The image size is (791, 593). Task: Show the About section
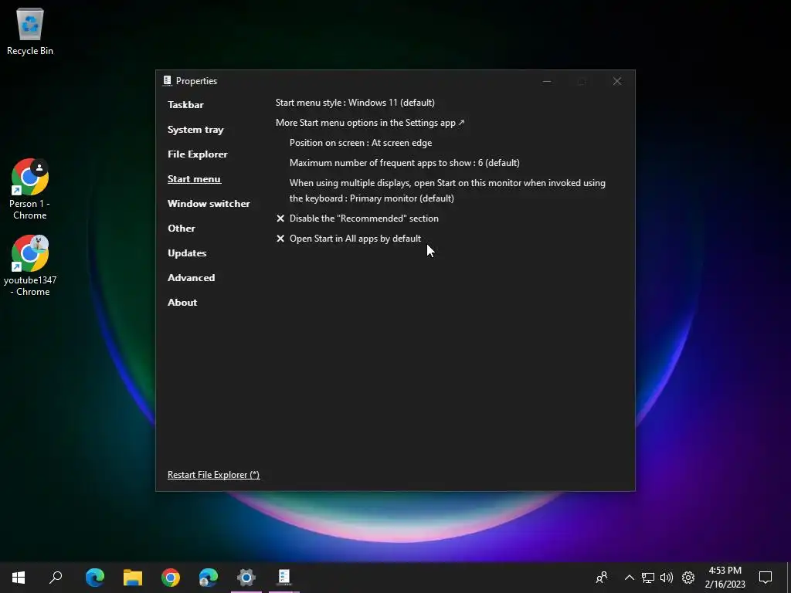pos(182,303)
